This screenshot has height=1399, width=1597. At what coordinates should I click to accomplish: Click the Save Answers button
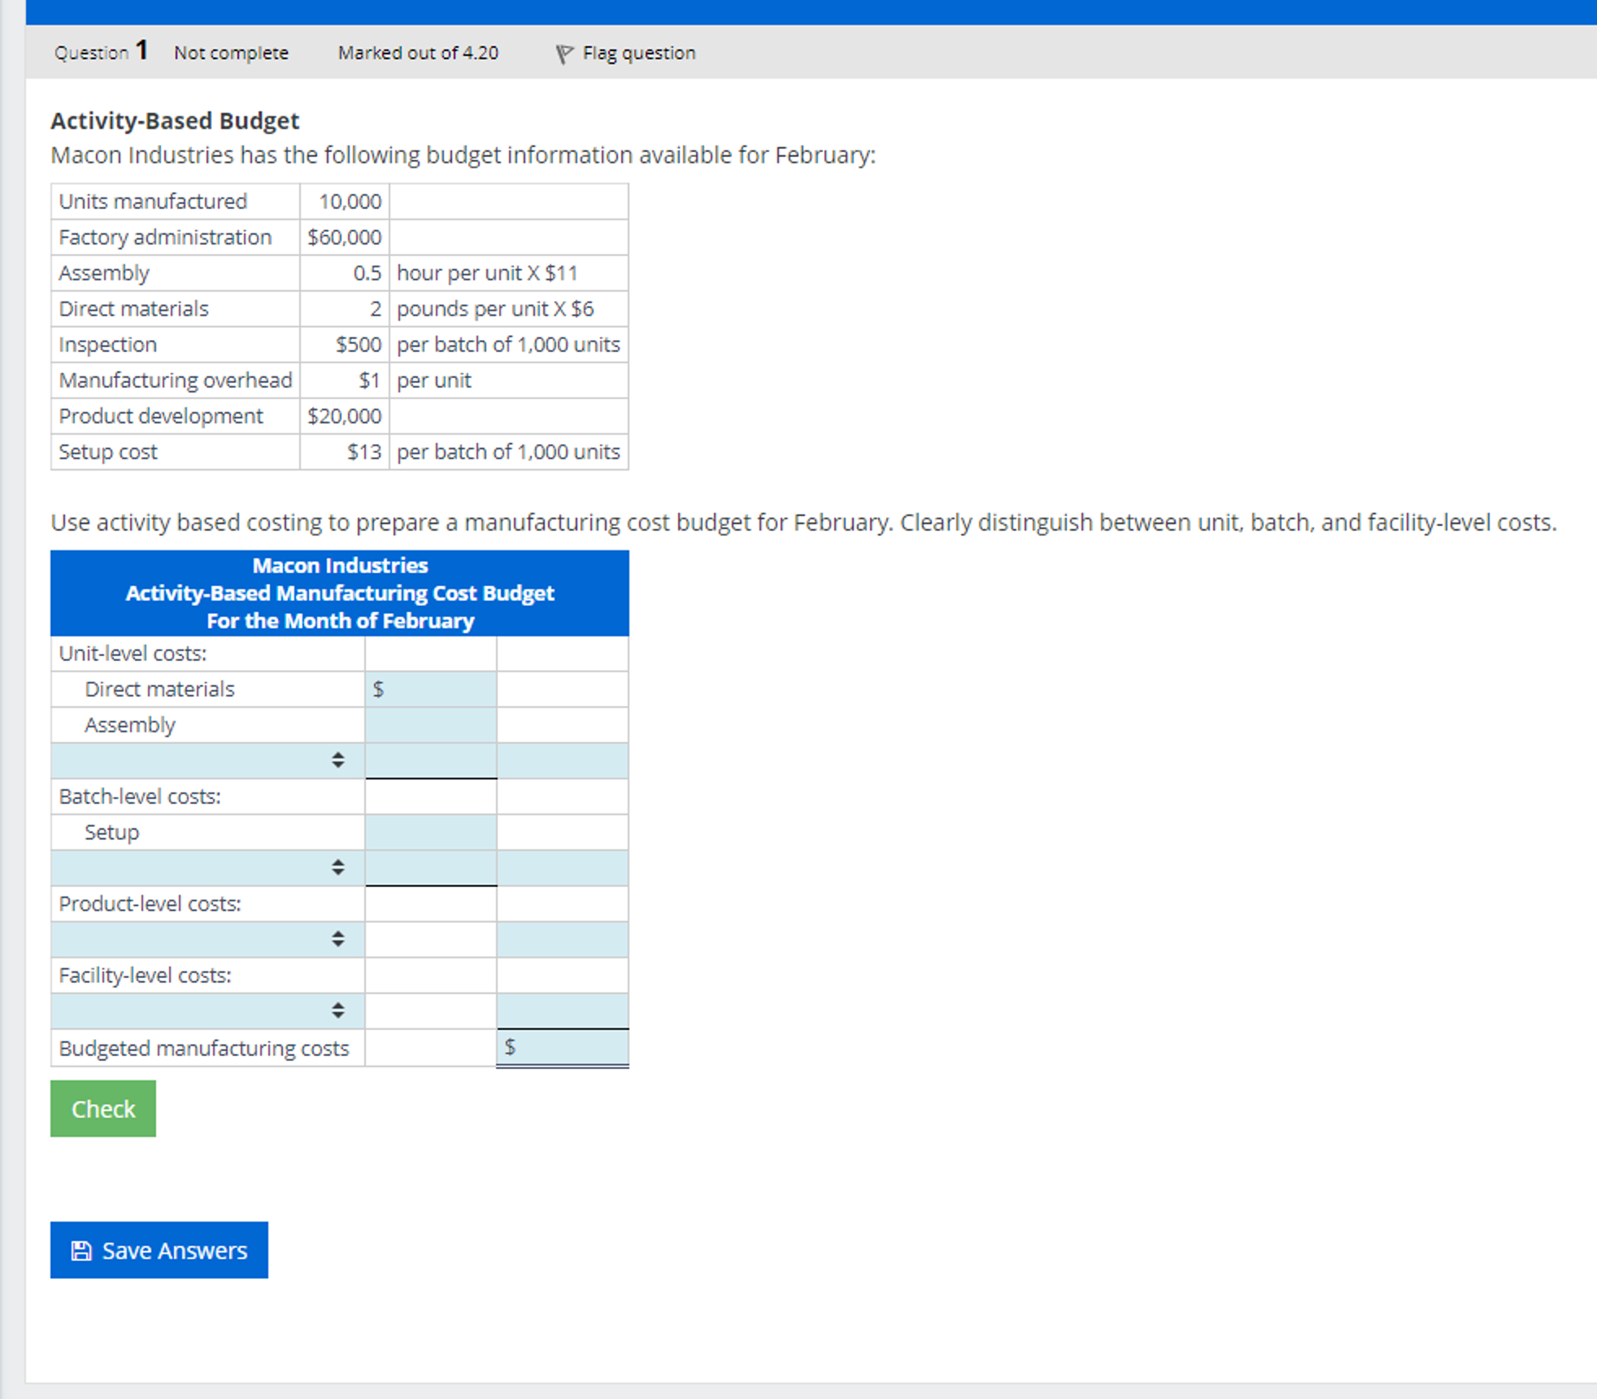159,1250
